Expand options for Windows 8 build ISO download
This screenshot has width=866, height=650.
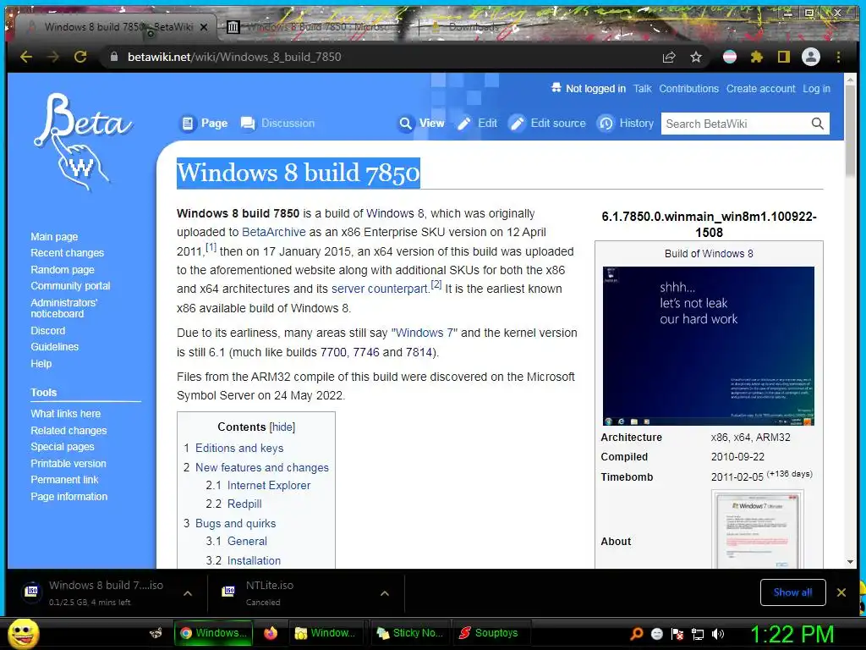pos(188,593)
